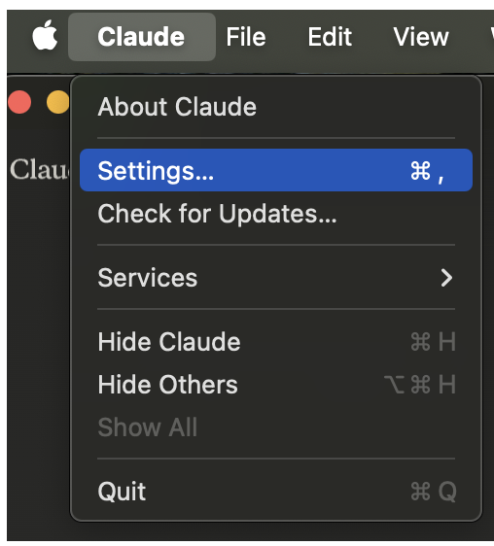Select the highlighted Settings… entry
This screenshot has height=546, width=494.
(276, 170)
